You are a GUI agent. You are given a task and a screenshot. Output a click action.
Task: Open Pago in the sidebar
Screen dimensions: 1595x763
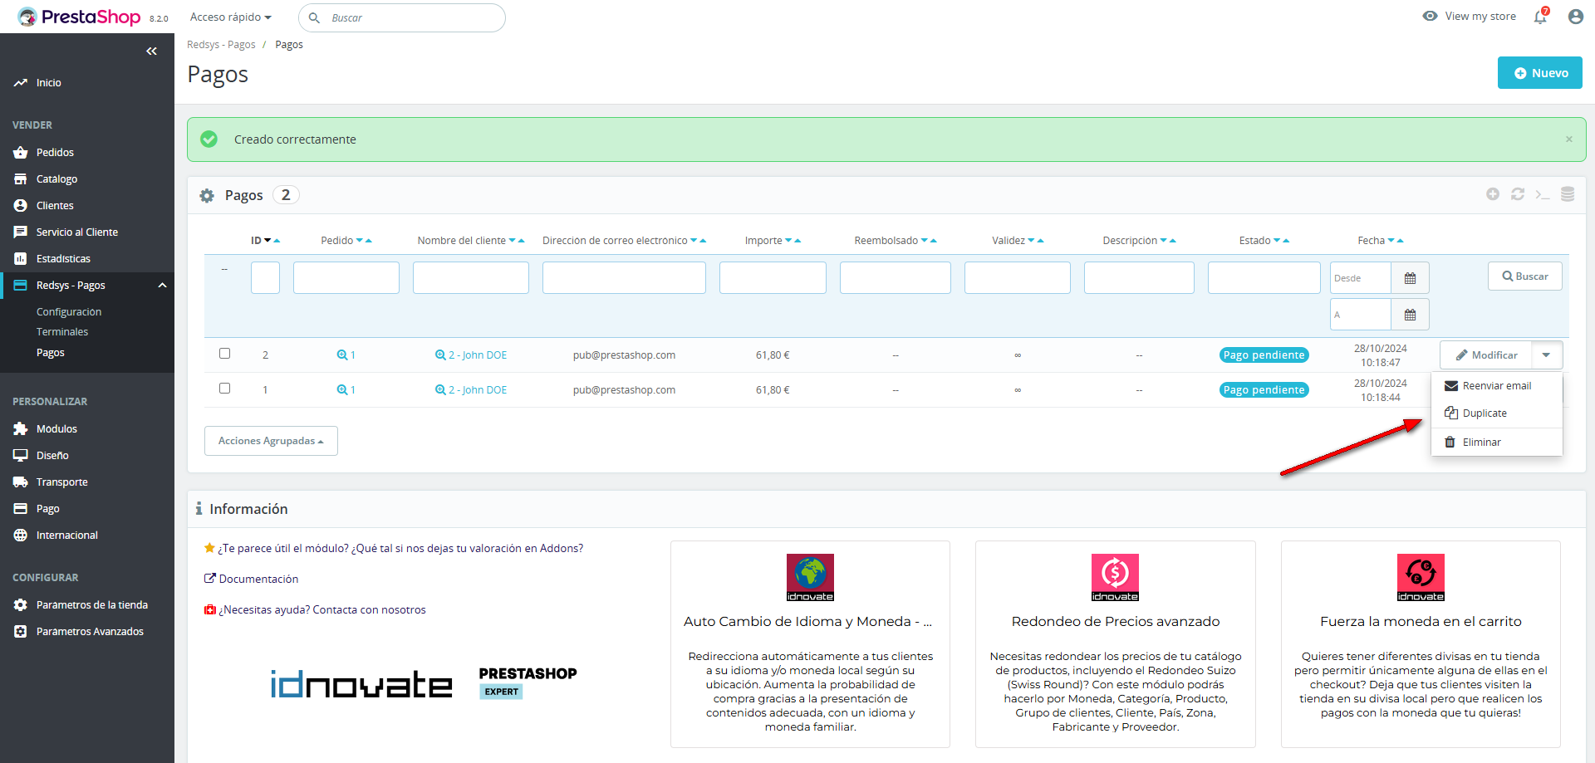[x=48, y=509]
